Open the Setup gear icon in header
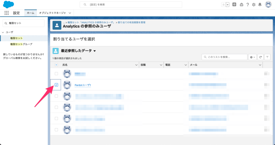The width and height of the screenshot is (275, 145). tap(254, 5)
